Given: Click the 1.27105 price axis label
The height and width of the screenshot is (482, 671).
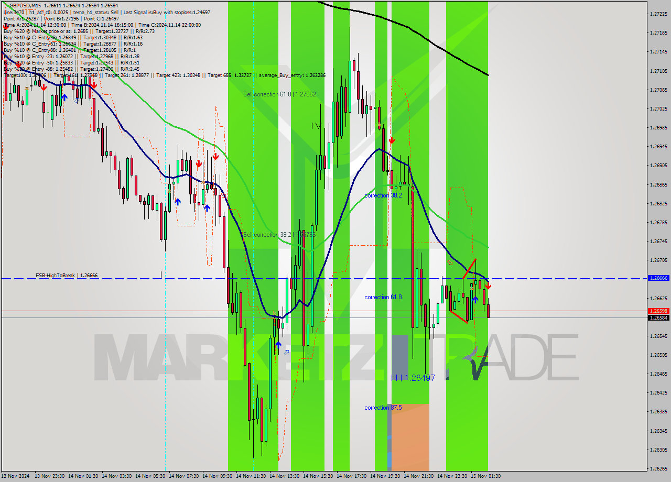Looking at the screenshot, I should pyautogui.click(x=658, y=71).
